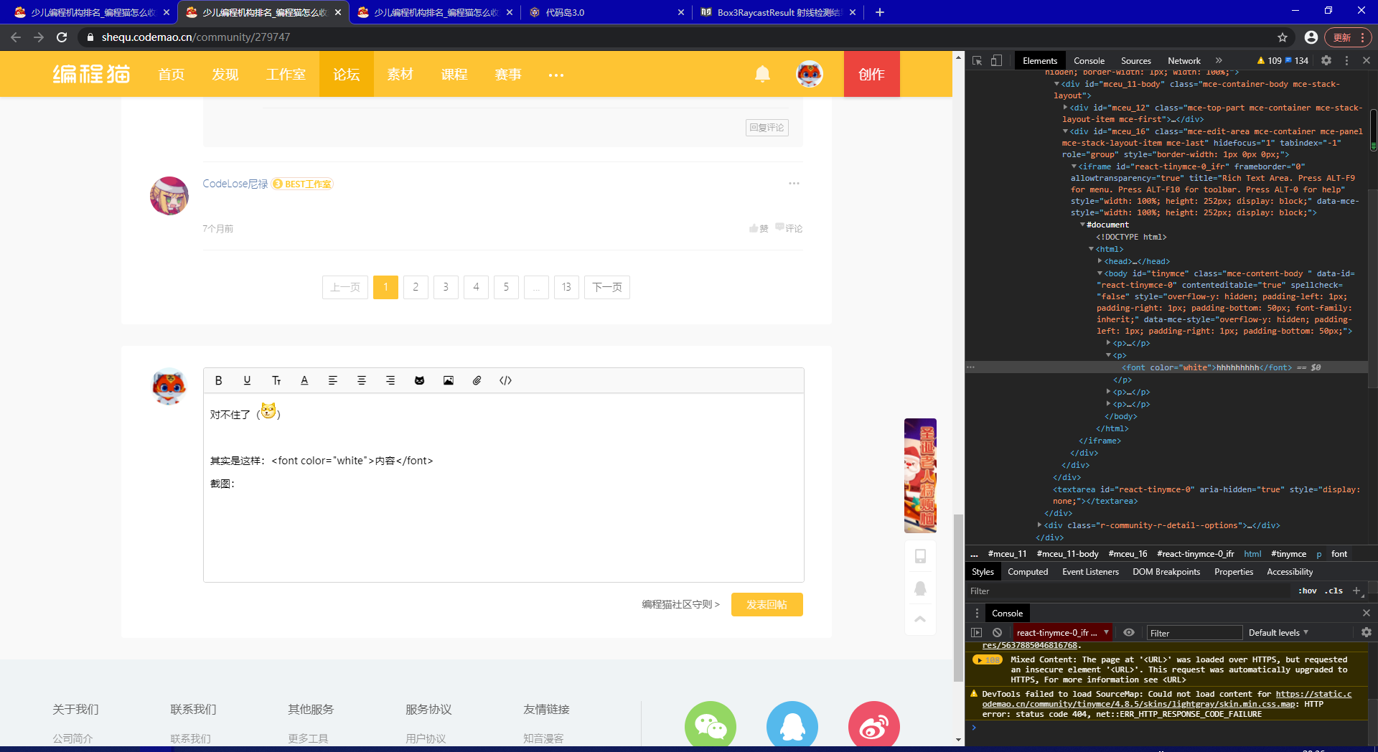This screenshot has height=752, width=1378.
Task: Open user avatar menu in header
Action: click(x=810, y=74)
